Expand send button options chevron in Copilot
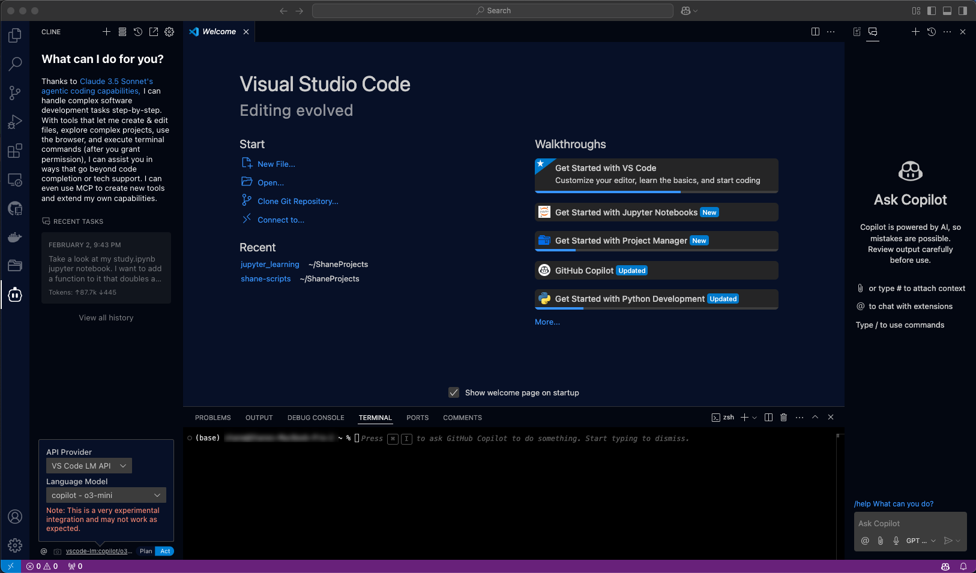 click(958, 541)
